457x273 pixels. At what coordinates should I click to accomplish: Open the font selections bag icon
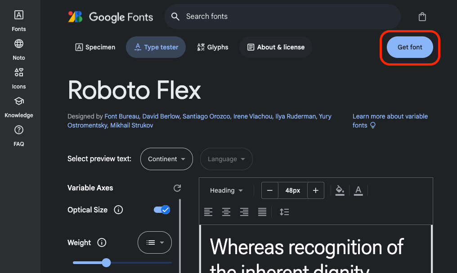coord(422,16)
